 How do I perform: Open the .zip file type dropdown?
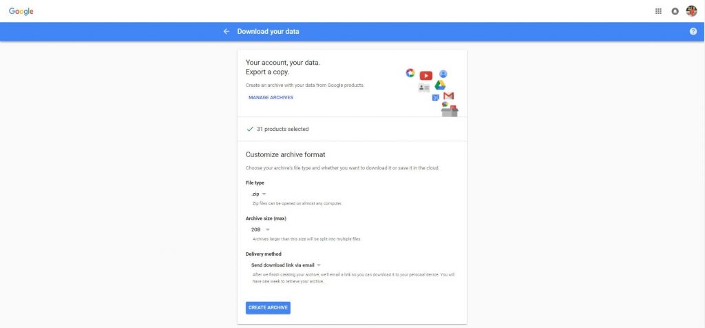pyautogui.click(x=259, y=194)
